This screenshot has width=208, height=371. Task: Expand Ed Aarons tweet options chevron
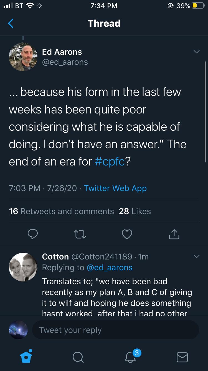(196, 52)
